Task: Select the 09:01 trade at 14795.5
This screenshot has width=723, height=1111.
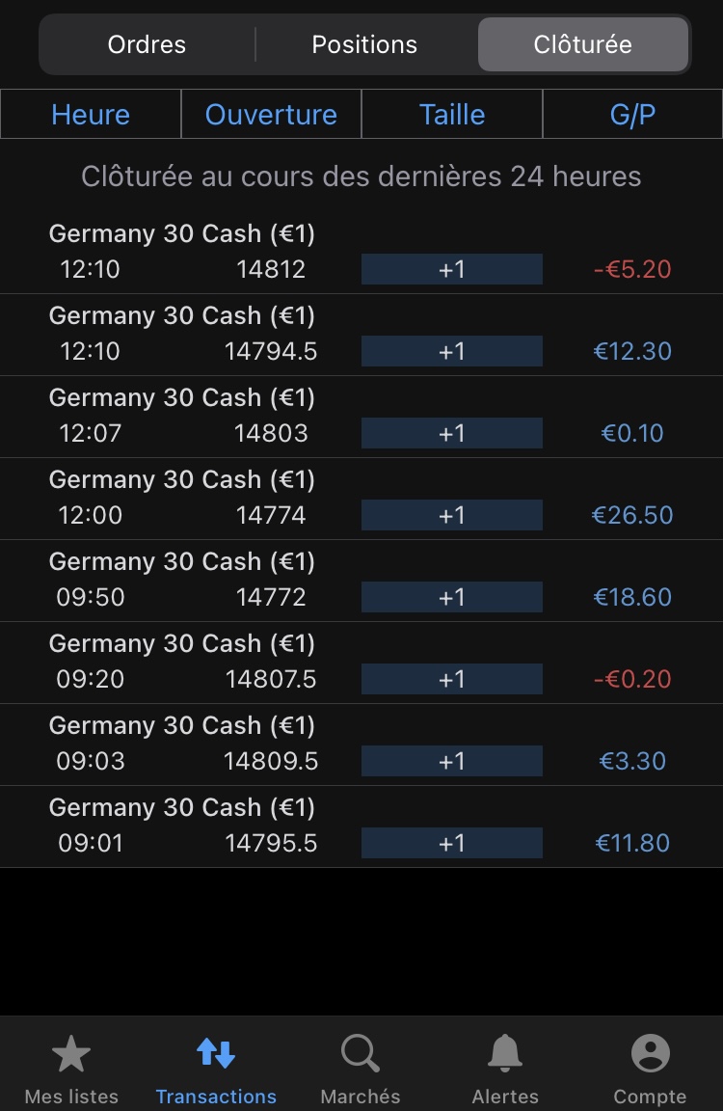Action: (271, 843)
